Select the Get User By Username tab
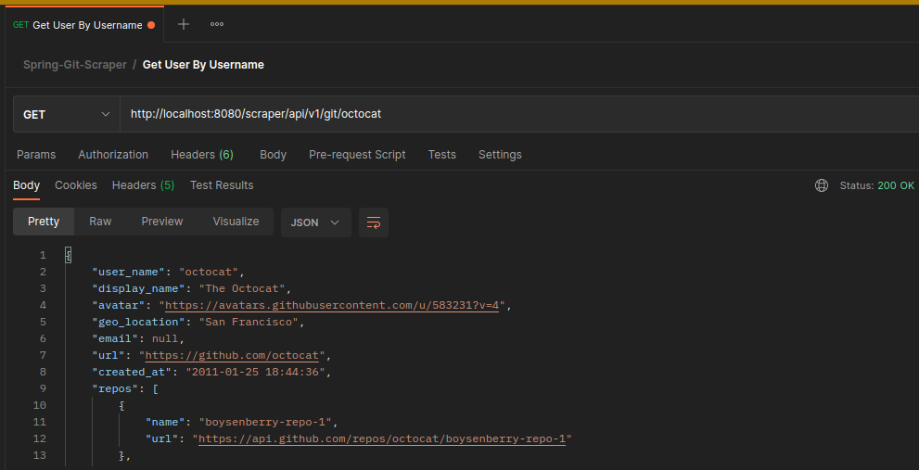The height and width of the screenshot is (470, 919). click(84, 25)
